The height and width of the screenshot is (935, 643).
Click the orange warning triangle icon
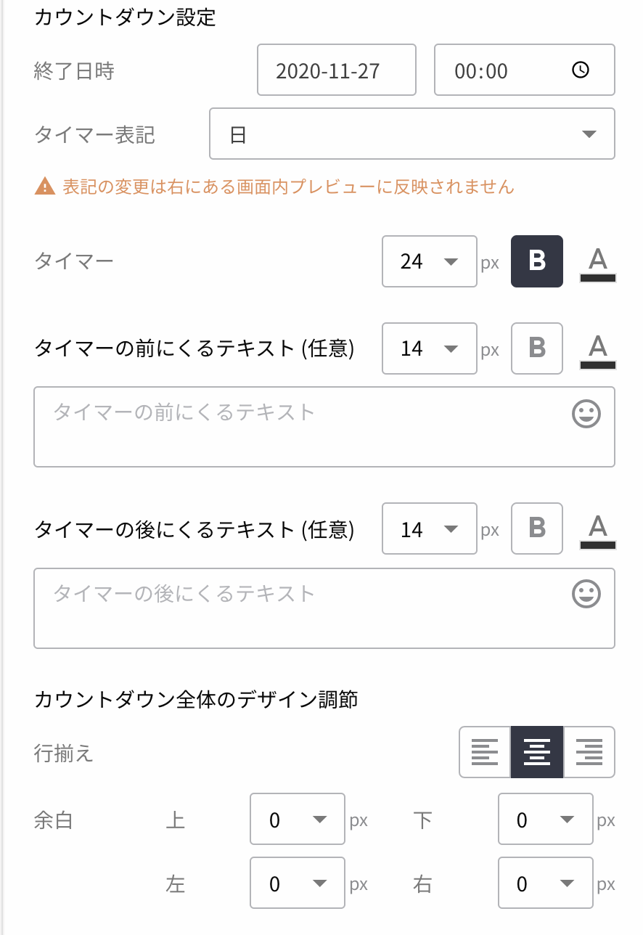[45, 187]
